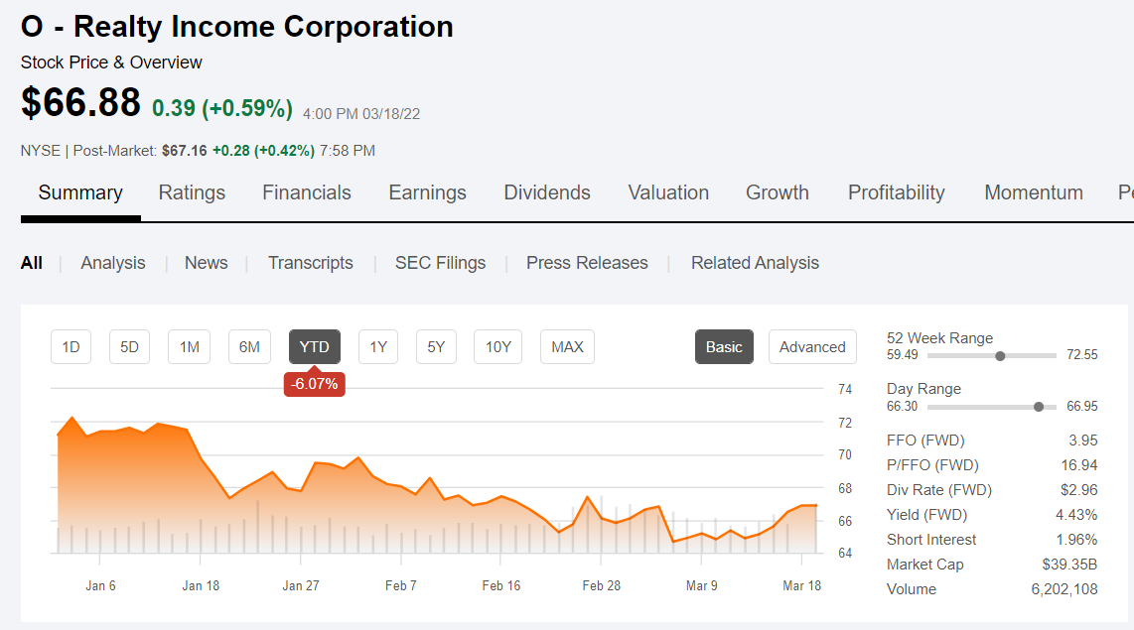Show News items only
The width and height of the screenshot is (1134, 630).
(207, 263)
